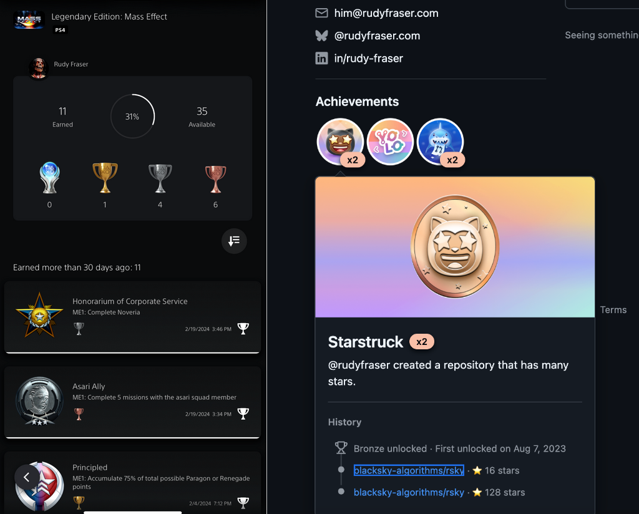Open the Mass Effect game thumbnail
The width and height of the screenshot is (639, 514).
click(x=29, y=19)
